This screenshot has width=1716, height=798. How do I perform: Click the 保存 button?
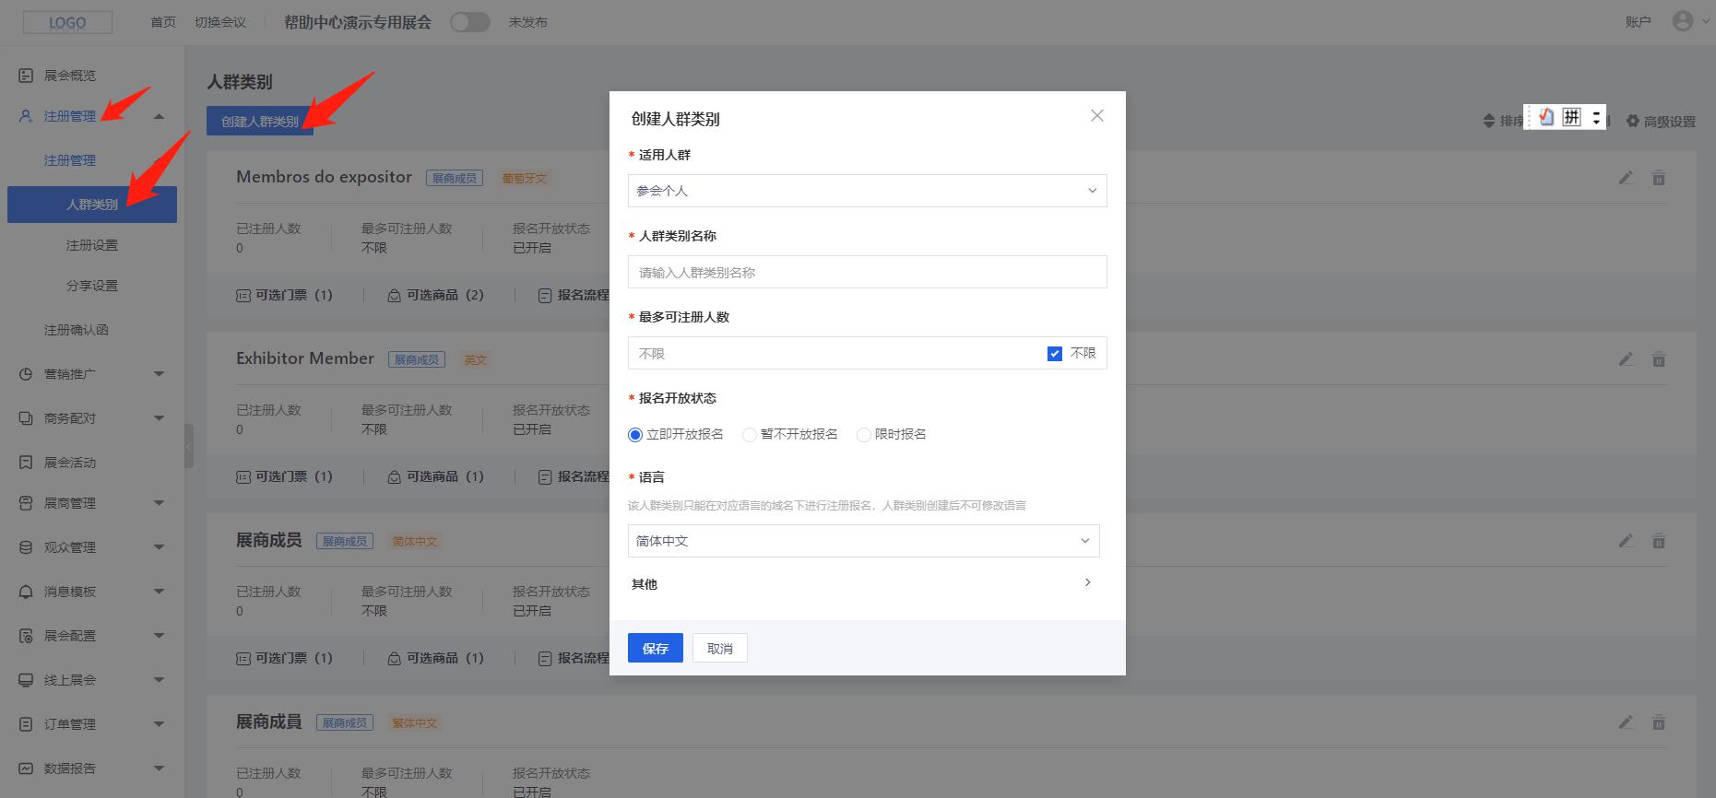point(655,648)
